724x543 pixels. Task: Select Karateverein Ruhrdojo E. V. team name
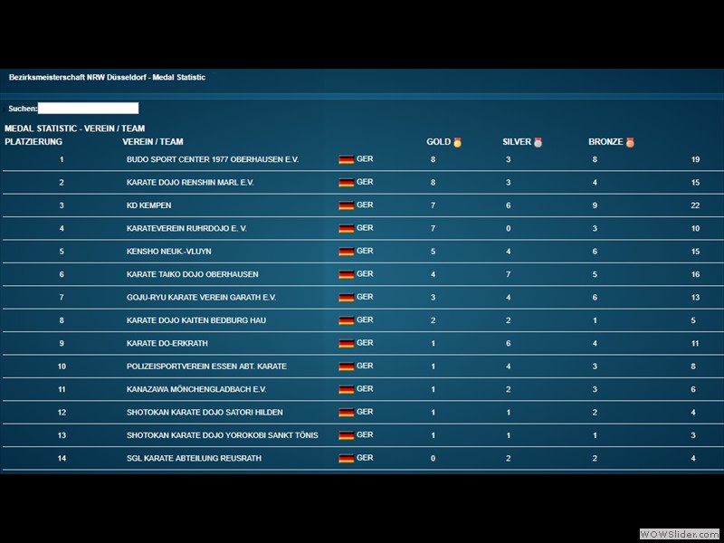click(x=186, y=229)
